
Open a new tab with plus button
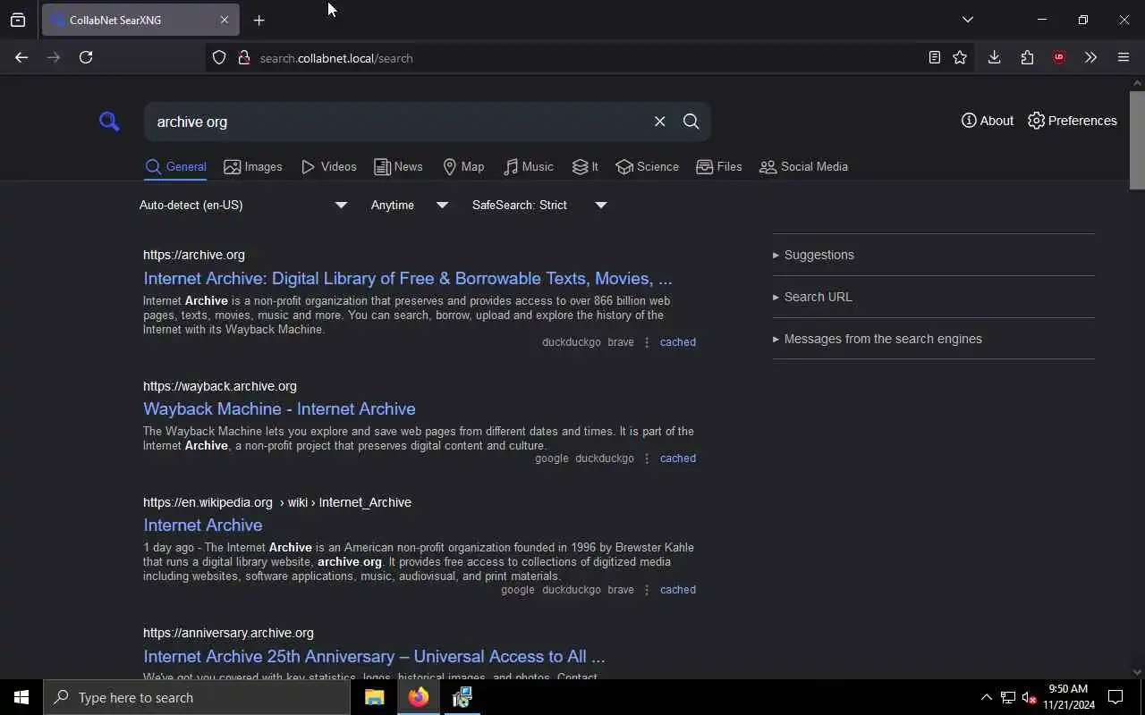(x=259, y=21)
